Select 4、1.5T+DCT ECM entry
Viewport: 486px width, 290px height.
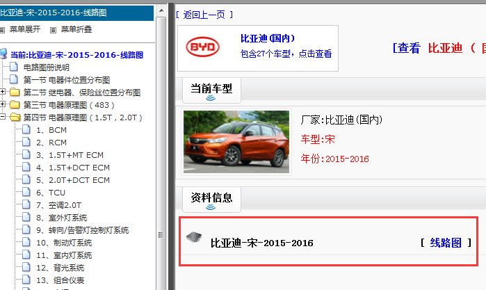pyautogui.click(x=73, y=168)
